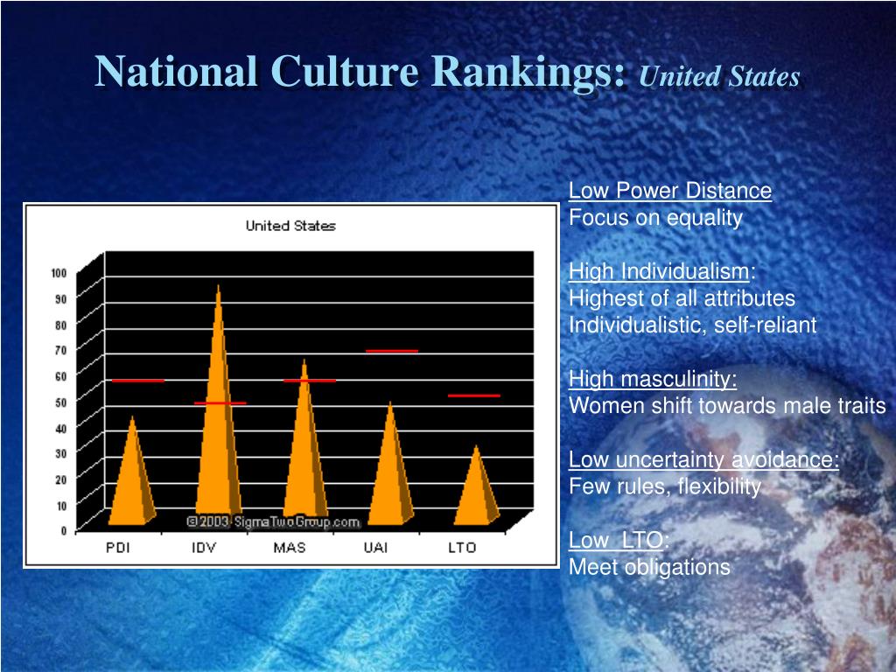This screenshot has width=896, height=672.
Task: Click the 'High masculinity:' underlined heading
Action: [x=653, y=378]
